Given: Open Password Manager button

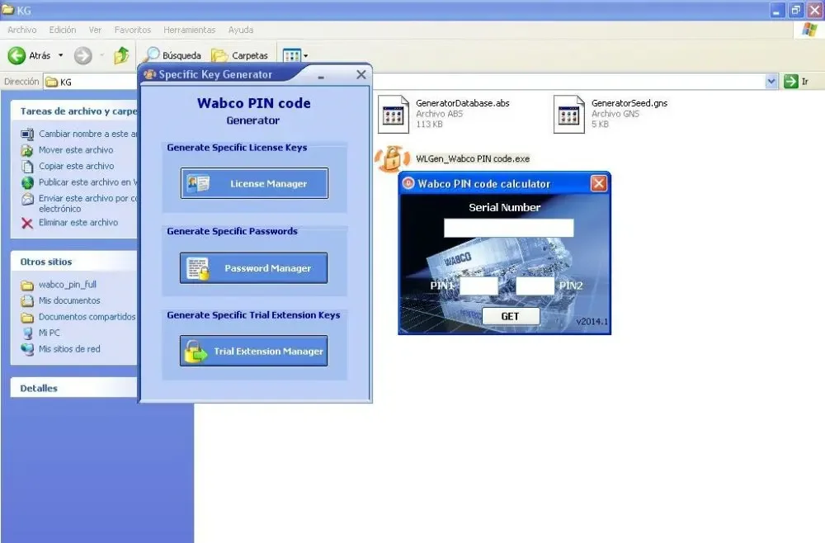Looking at the screenshot, I should point(253,268).
